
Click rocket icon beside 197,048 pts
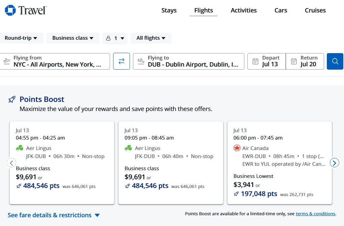coord(236,194)
